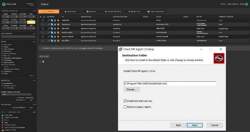Uncheck Install and start service
Viewport: 250px width, 132px height.
pos(125,101)
